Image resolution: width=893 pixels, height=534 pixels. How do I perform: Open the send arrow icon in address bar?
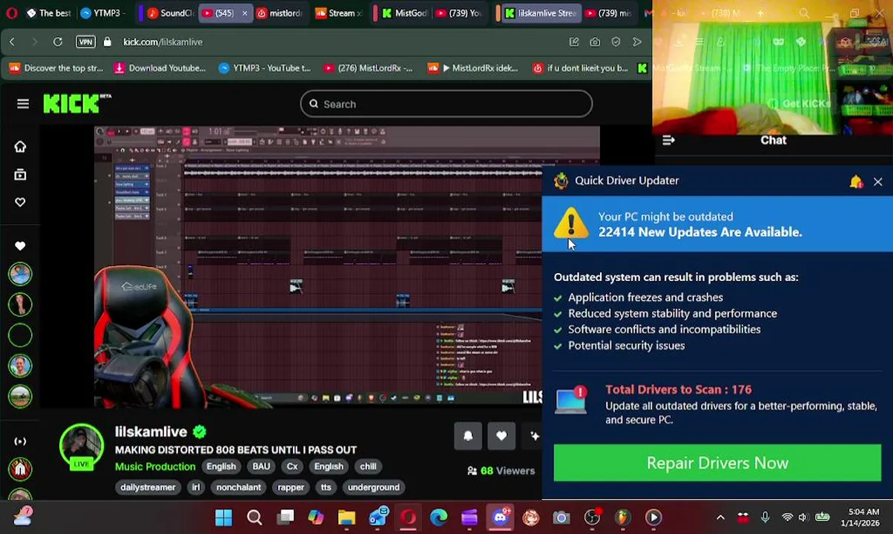coord(636,42)
